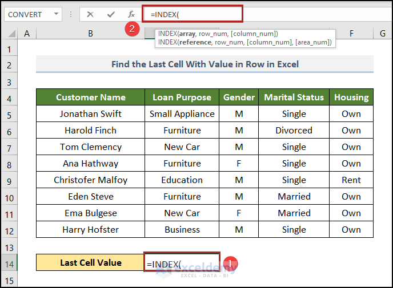Select the column A header
Screen dimensions: 393x288
[27, 34]
